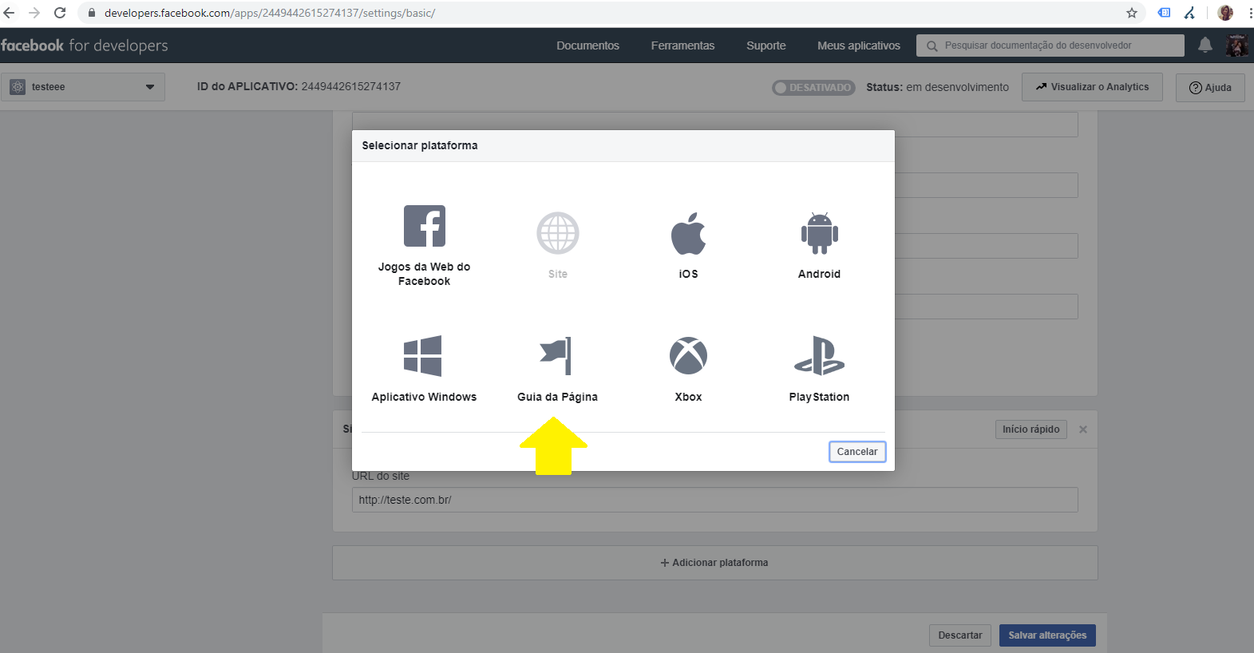Click Descartar button
1254x653 pixels.
pyautogui.click(x=960, y=635)
